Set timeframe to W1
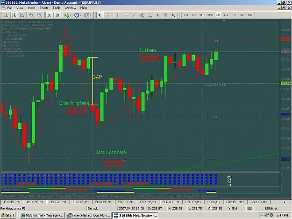Screen dimensions: 292x219 click(242, 15)
